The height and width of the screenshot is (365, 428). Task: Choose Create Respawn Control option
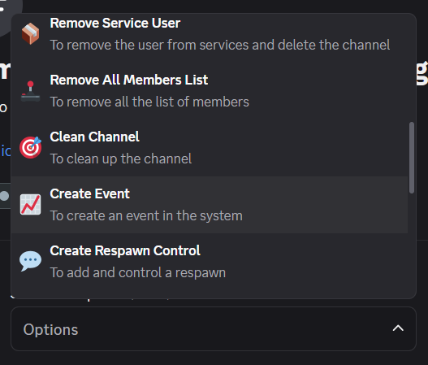tap(210, 262)
